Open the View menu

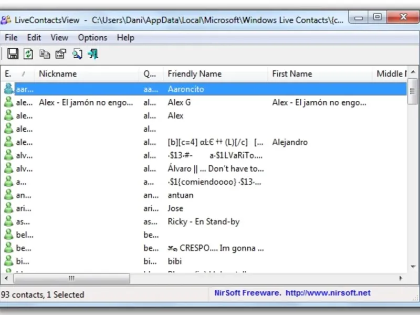click(x=59, y=38)
